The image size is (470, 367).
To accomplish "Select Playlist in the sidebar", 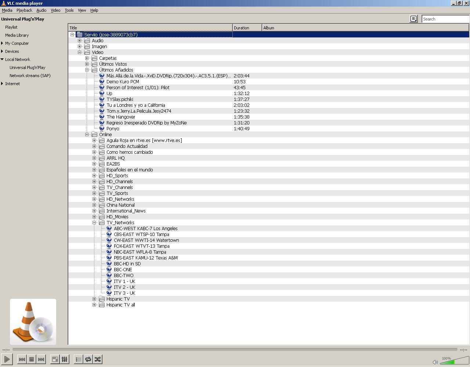I will pos(11,27).
